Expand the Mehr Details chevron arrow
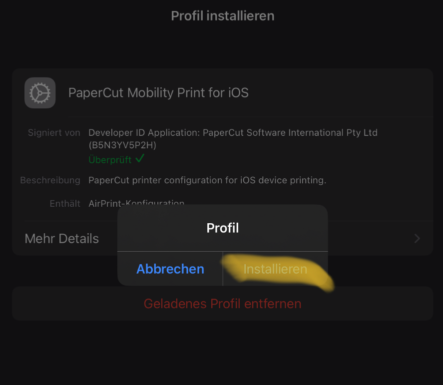This screenshot has height=385, width=443. [417, 239]
